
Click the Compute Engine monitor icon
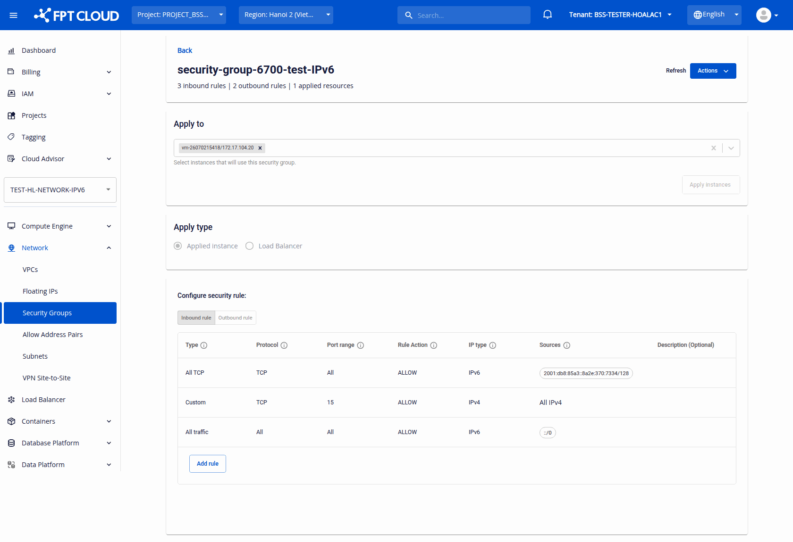click(x=11, y=226)
